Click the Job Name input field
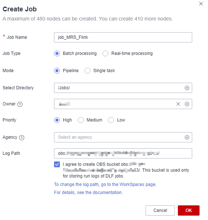 (123, 37)
